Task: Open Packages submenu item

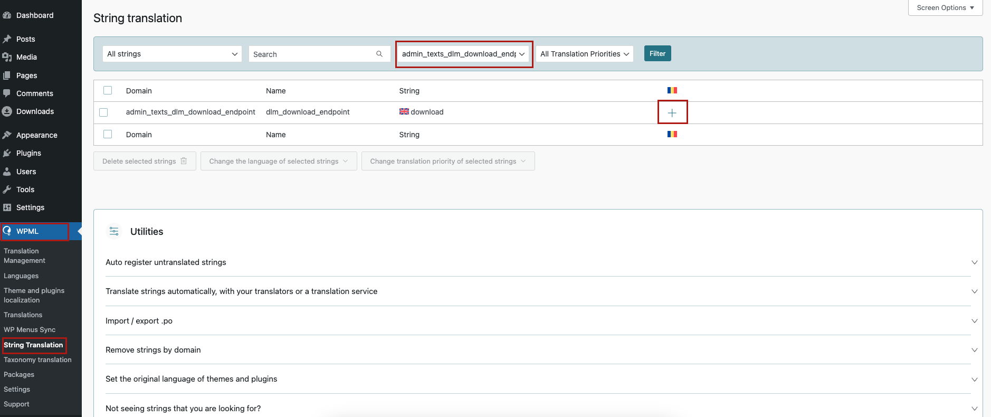Action: point(19,374)
